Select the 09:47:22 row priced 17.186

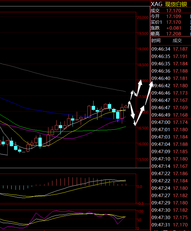coord(170,174)
